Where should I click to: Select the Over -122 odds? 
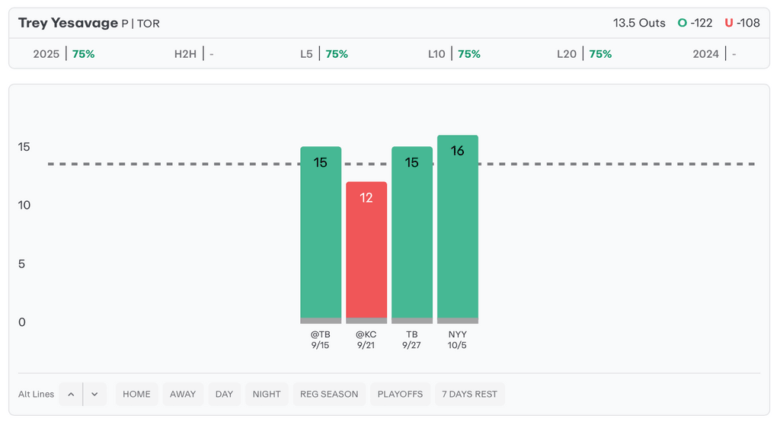[x=695, y=23]
